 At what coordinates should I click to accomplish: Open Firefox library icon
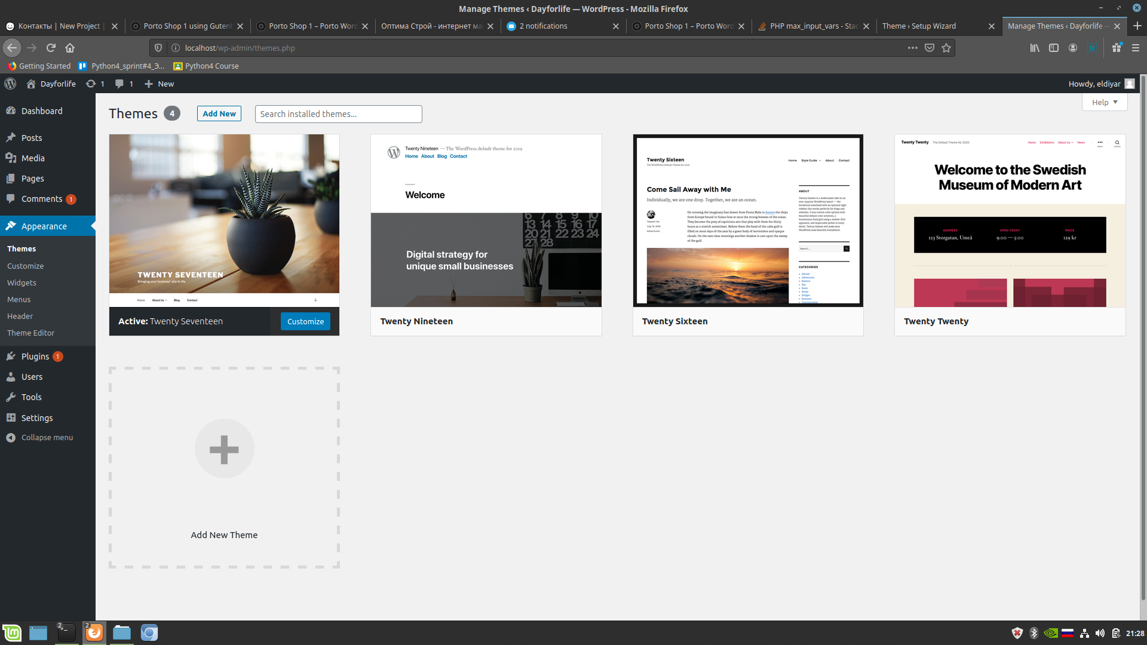click(1035, 48)
